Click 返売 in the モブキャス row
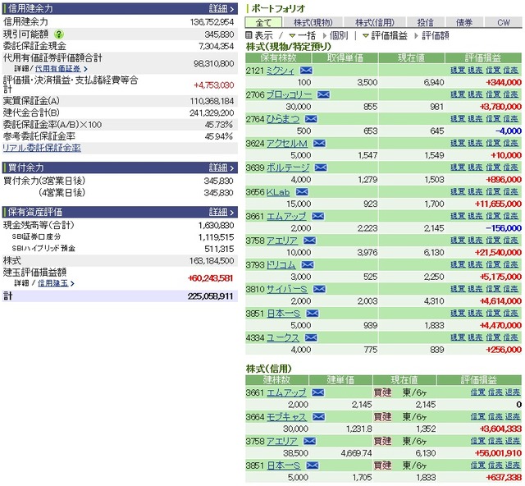 (x=513, y=416)
